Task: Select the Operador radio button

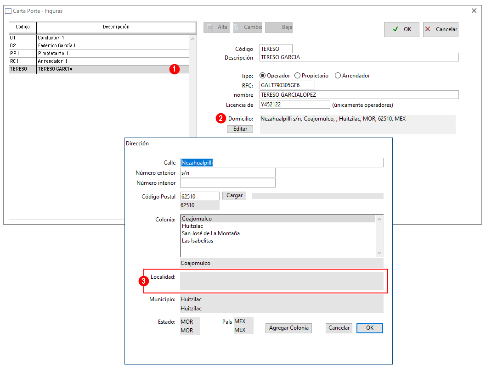Action: tap(263, 76)
